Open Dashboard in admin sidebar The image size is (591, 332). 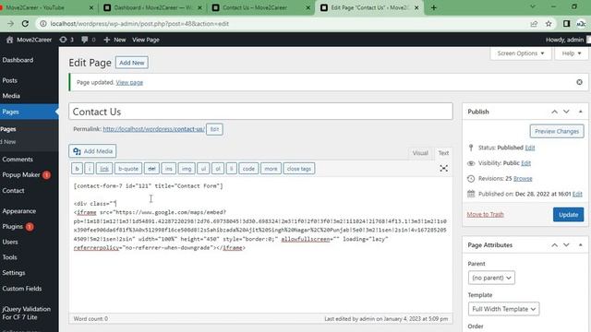(x=18, y=60)
